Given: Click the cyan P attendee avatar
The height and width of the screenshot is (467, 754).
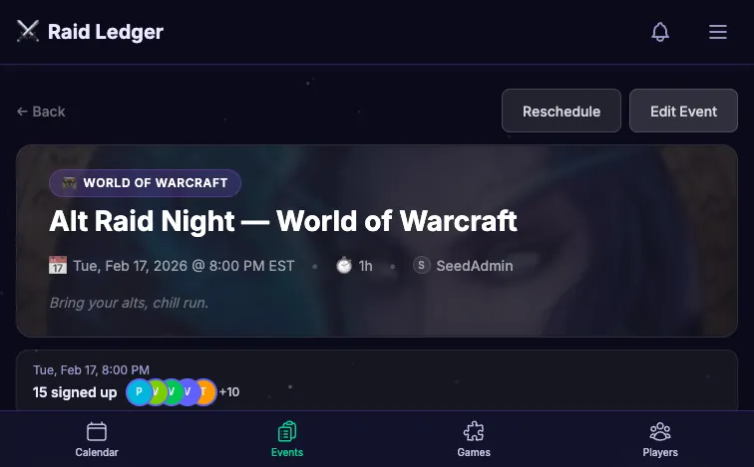Looking at the screenshot, I should coord(139,391).
